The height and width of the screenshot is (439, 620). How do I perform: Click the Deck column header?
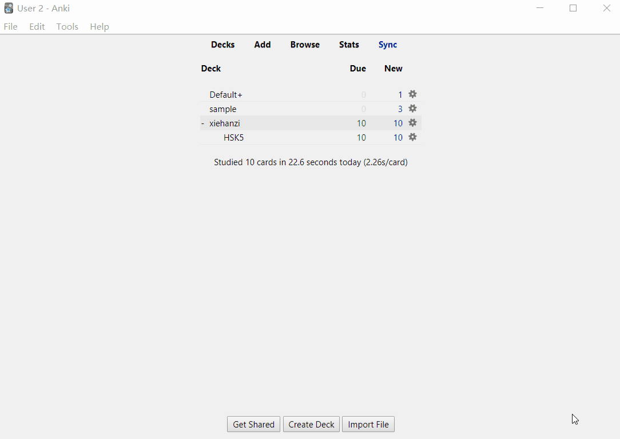click(210, 69)
